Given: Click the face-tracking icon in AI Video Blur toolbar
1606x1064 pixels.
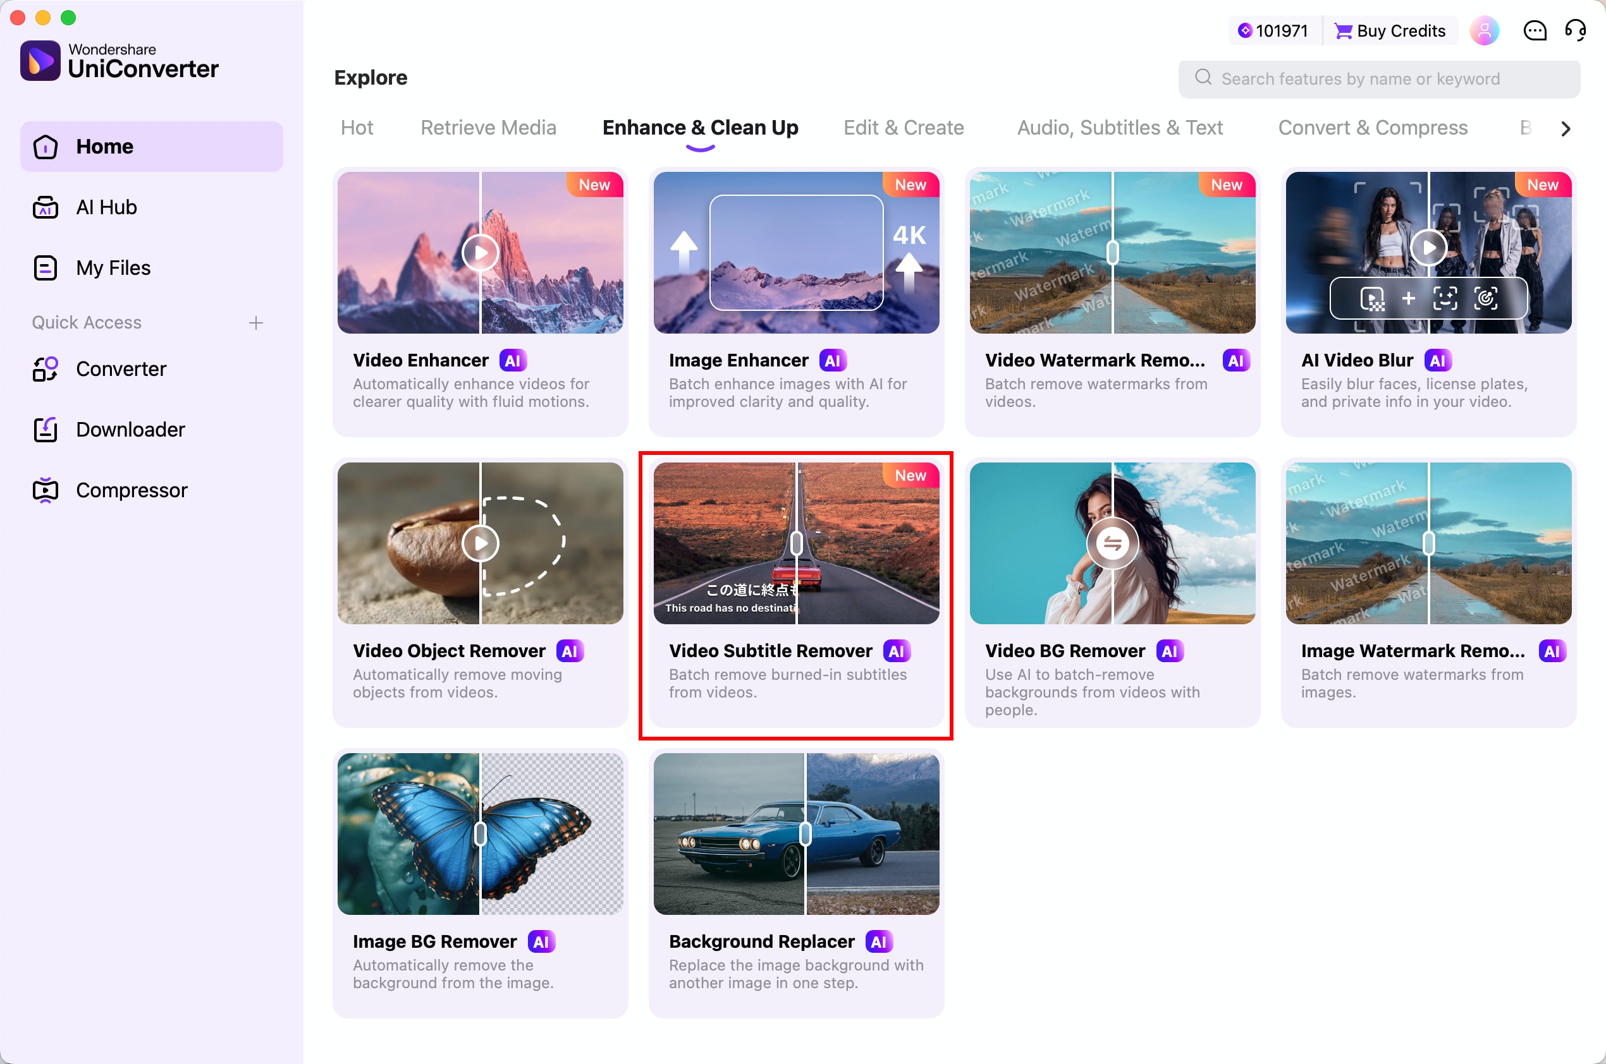Looking at the screenshot, I should click(x=1445, y=298).
